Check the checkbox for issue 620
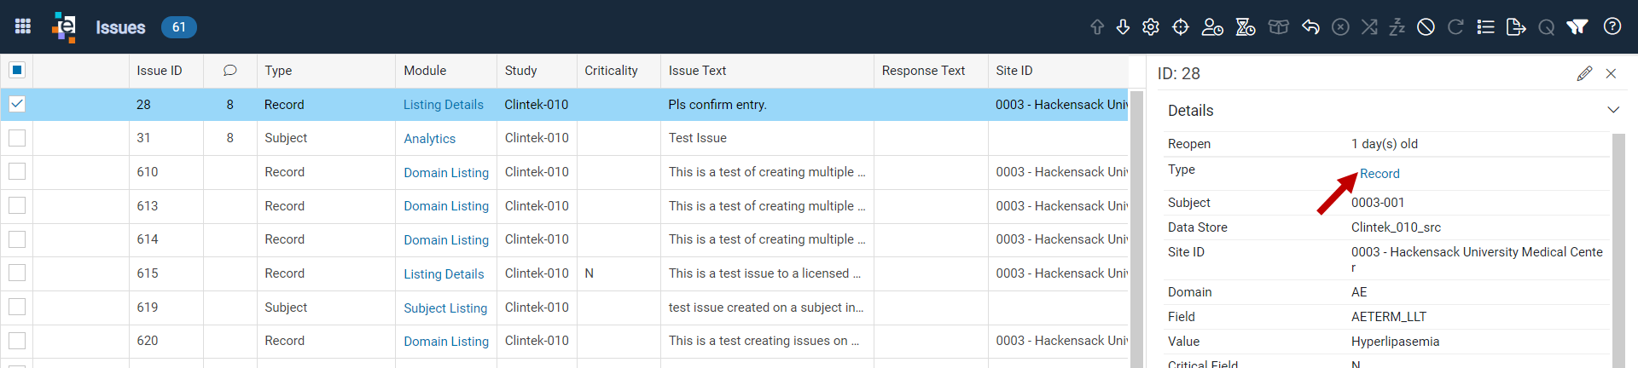 [x=17, y=341]
